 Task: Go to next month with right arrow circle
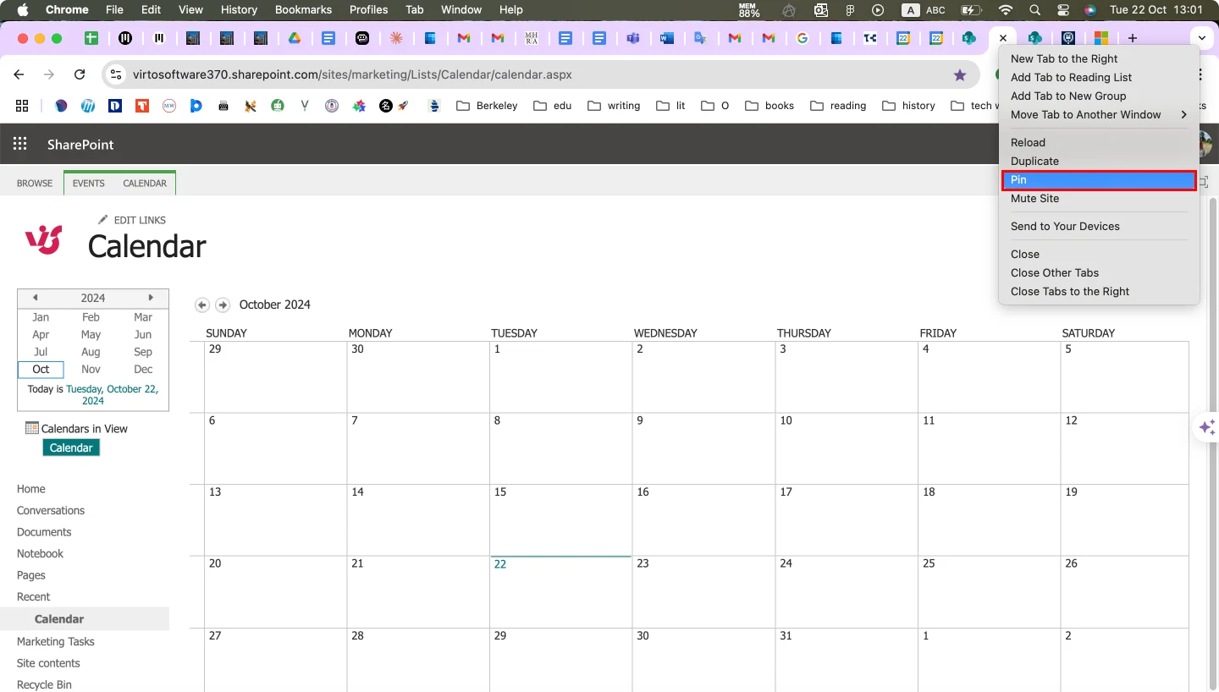(x=222, y=305)
